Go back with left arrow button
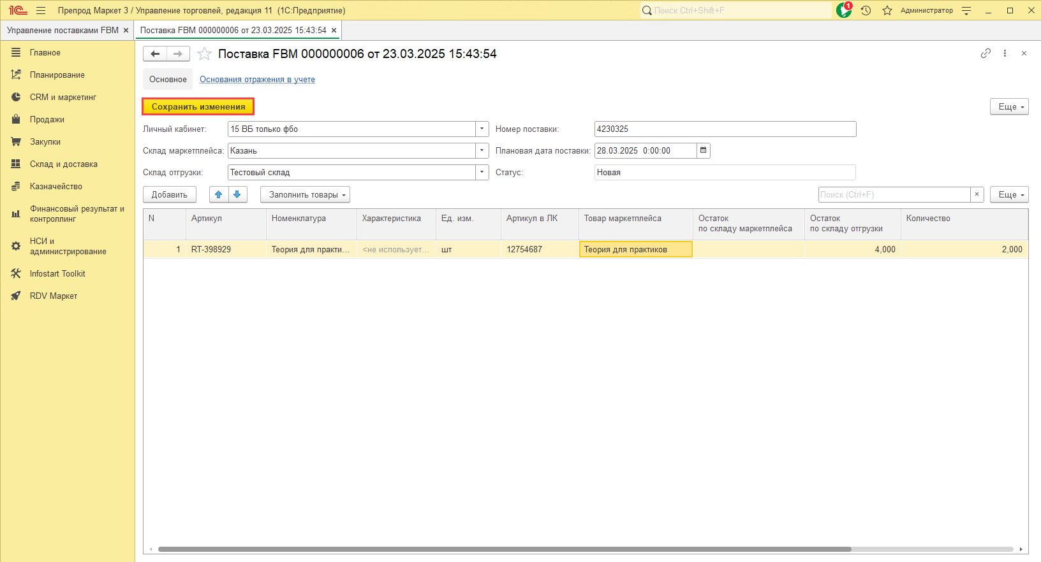This screenshot has height=562, width=1041. click(x=155, y=54)
